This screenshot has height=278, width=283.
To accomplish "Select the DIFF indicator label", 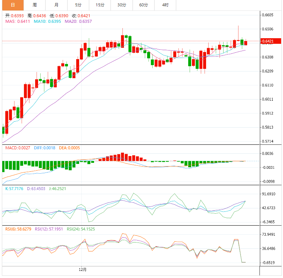I will [x=44, y=148].
